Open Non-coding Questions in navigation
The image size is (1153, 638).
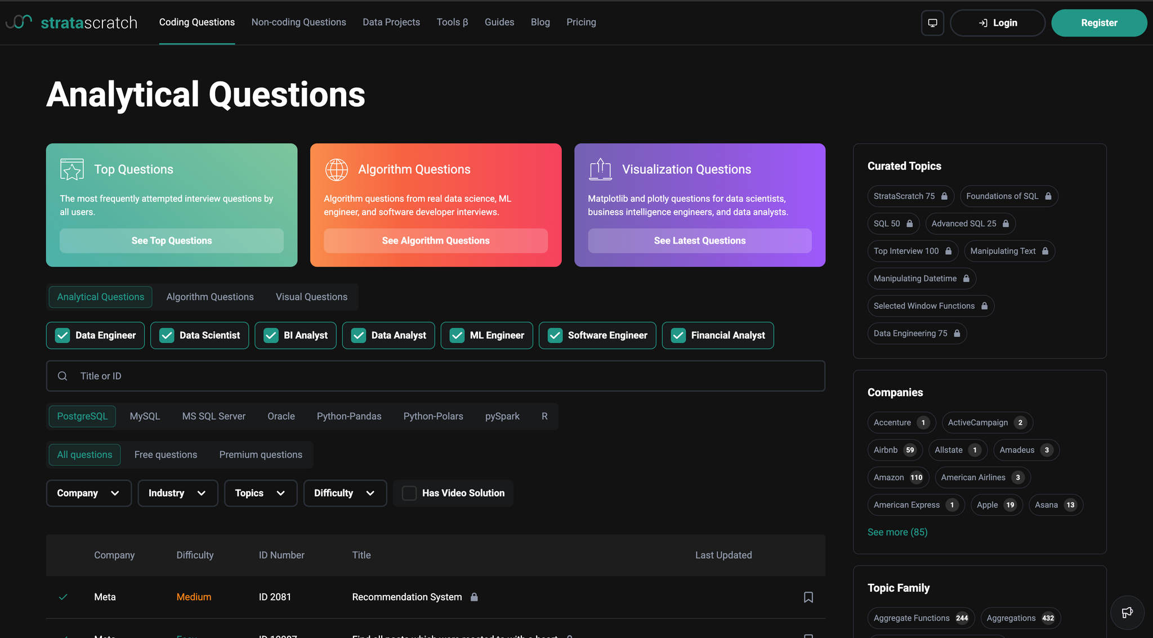(x=298, y=22)
